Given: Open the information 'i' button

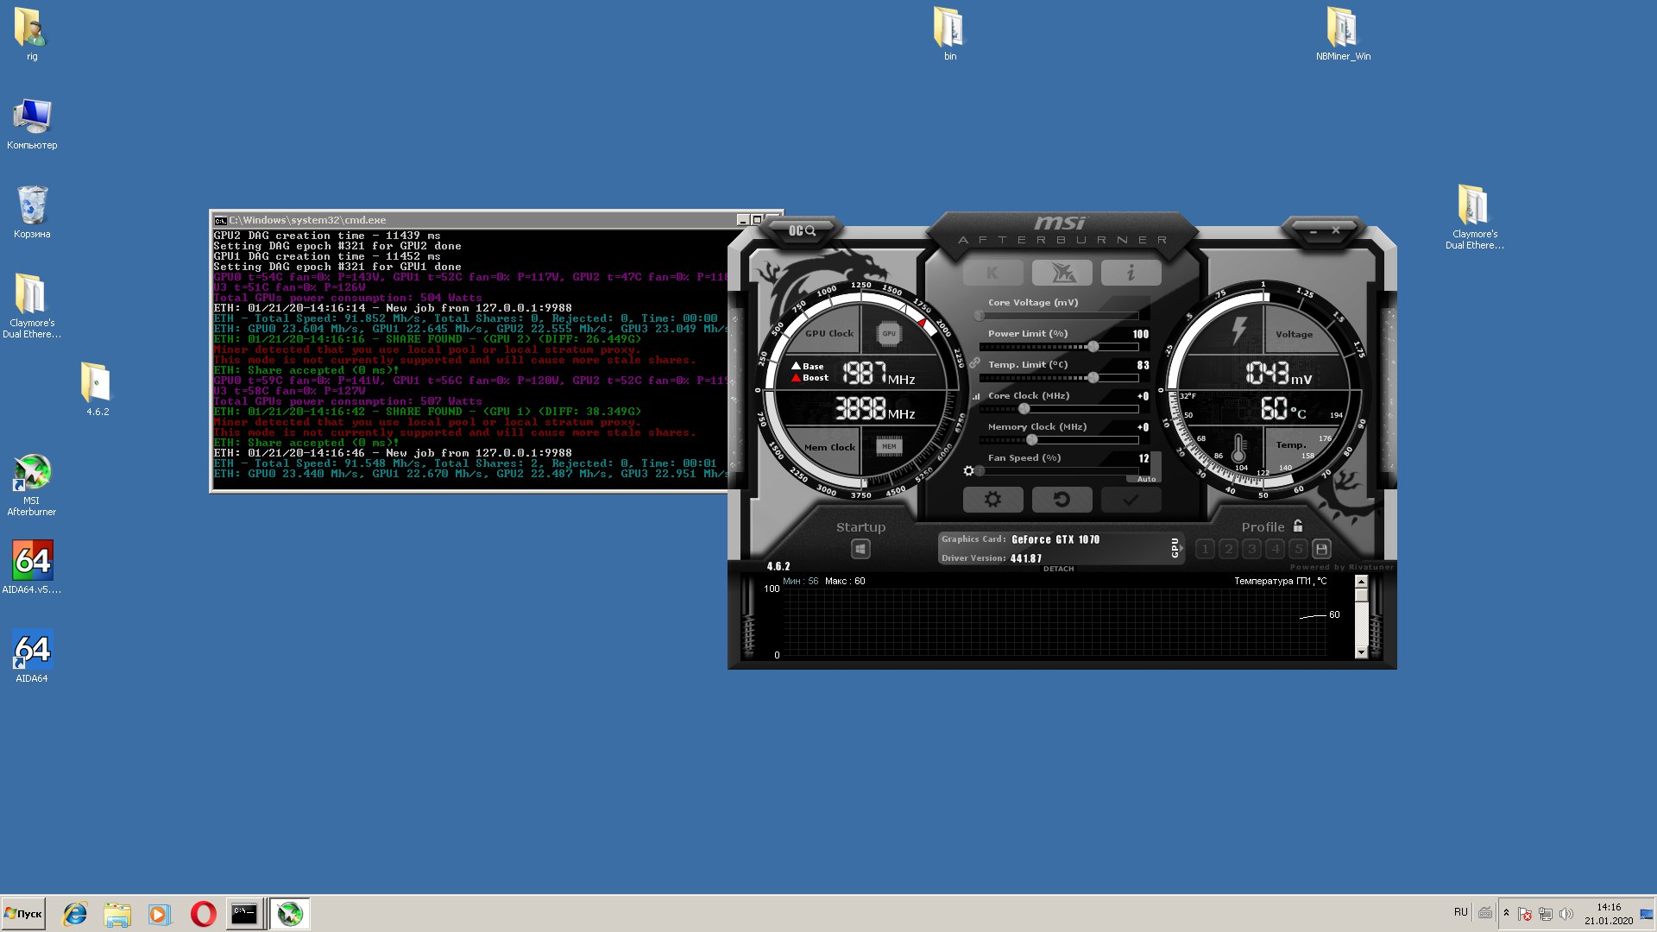Looking at the screenshot, I should [1131, 273].
